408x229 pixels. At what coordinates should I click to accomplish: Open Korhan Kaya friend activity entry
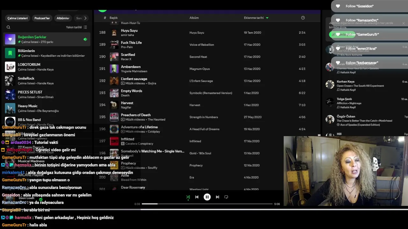tap(366, 86)
